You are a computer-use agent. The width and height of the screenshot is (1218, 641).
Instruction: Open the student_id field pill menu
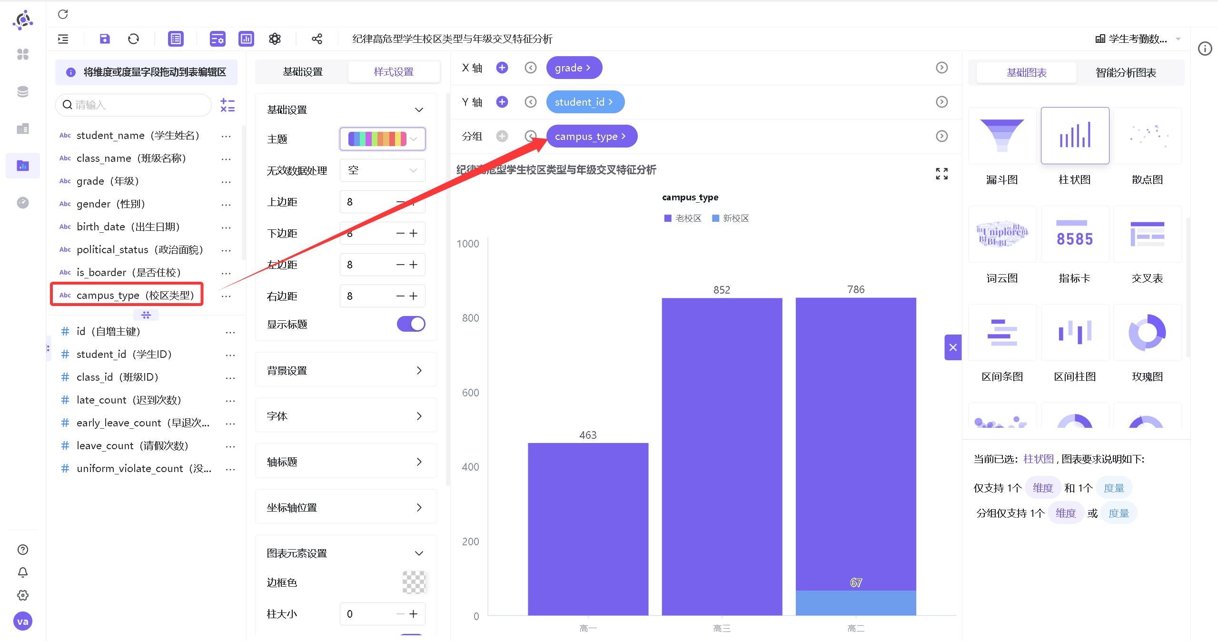[585, 102]
